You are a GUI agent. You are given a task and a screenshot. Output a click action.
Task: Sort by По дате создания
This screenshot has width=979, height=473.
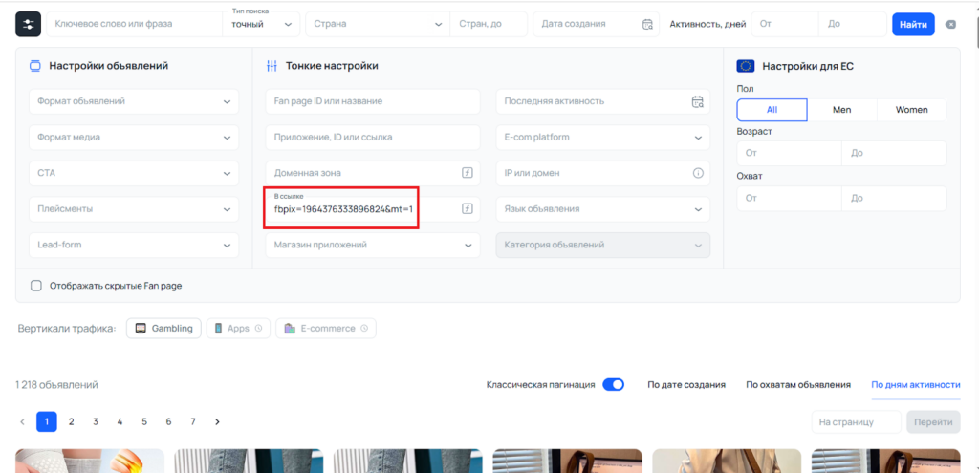click(686, 385)
